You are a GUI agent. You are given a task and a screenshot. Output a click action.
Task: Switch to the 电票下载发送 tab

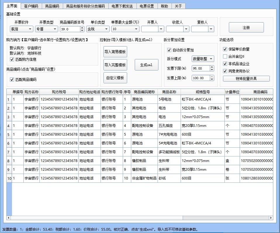[x=122, y=5]
